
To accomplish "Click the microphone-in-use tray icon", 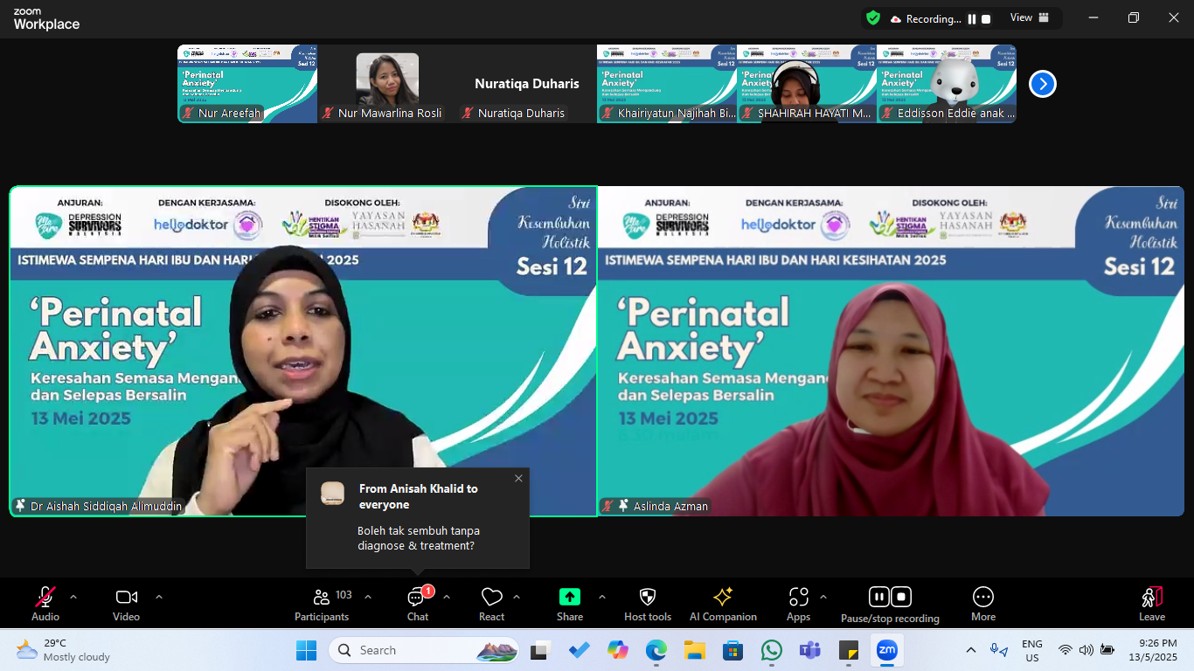I will [x=997, y=650].
